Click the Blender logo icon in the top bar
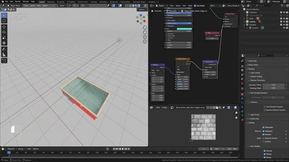The image size is (289, 162). click(3, 1)
